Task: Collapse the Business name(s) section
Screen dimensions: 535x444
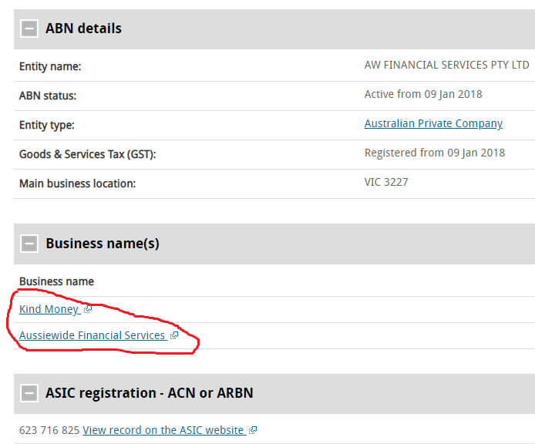Action: [29, 244]
